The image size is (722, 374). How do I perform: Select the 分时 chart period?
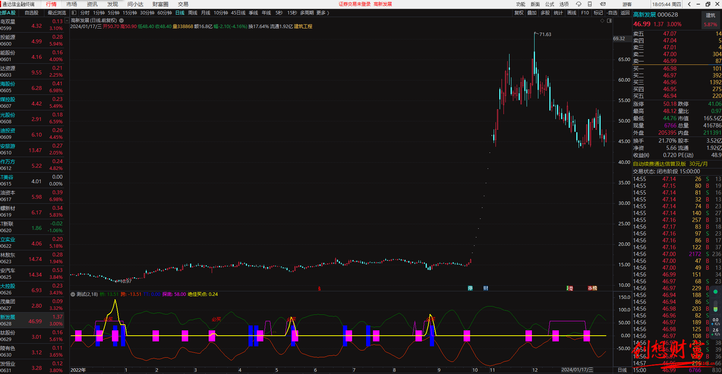pos(85,13)
